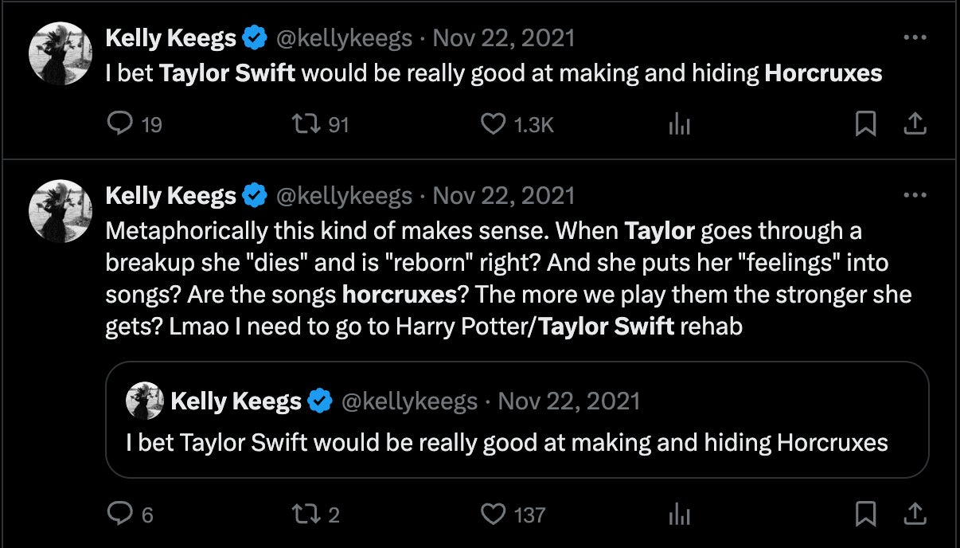
Task: Open more options on first tweet
Action: (x=915, y=37)
